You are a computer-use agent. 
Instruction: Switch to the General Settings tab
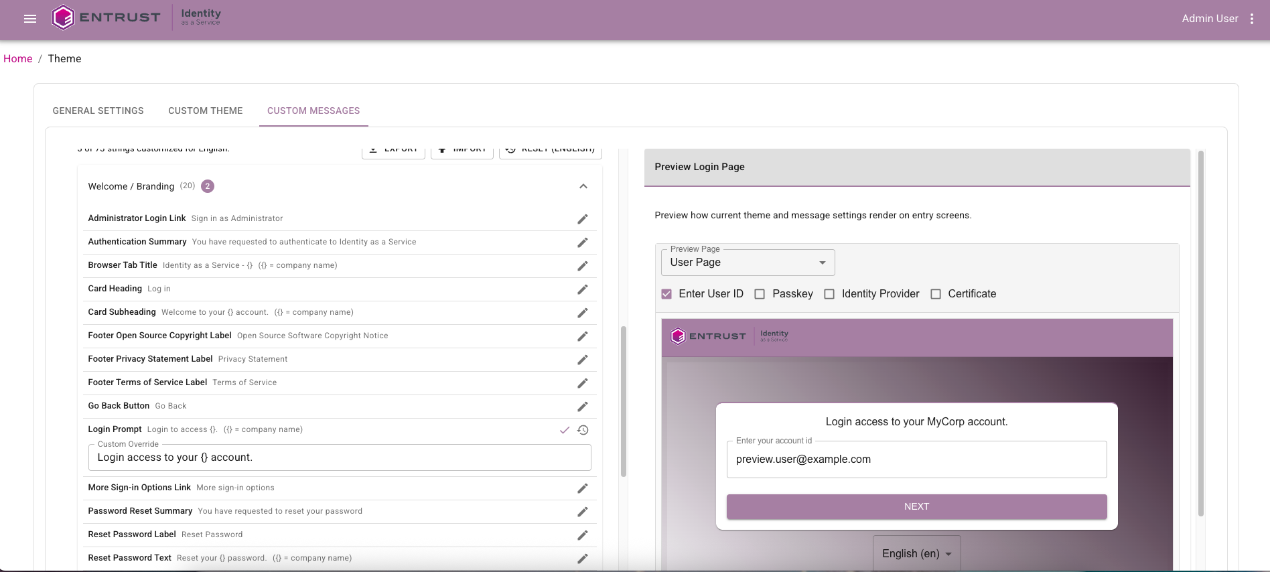[98, 111]
